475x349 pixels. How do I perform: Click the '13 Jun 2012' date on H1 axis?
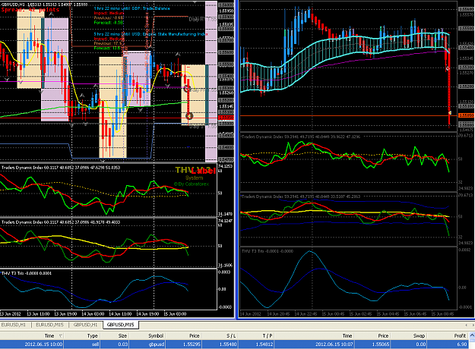point(11,314)
